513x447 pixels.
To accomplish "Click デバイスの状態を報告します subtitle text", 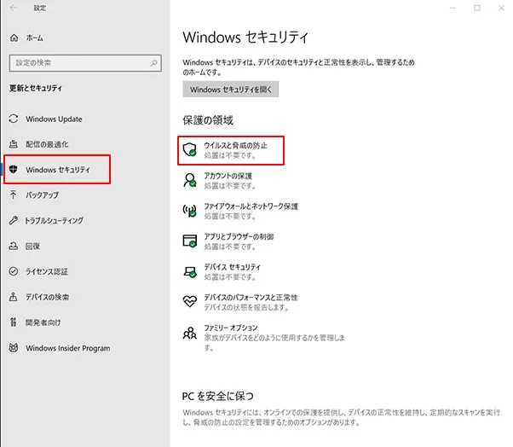I will 246,307.
